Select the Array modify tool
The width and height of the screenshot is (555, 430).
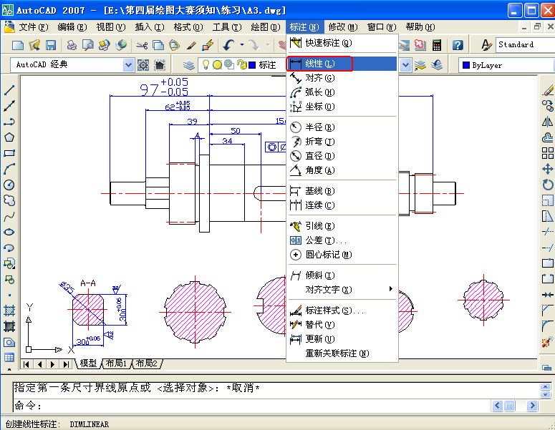tap(547, 153)
